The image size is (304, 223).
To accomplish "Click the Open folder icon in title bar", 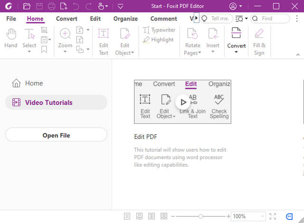I will tap(27, 6).
